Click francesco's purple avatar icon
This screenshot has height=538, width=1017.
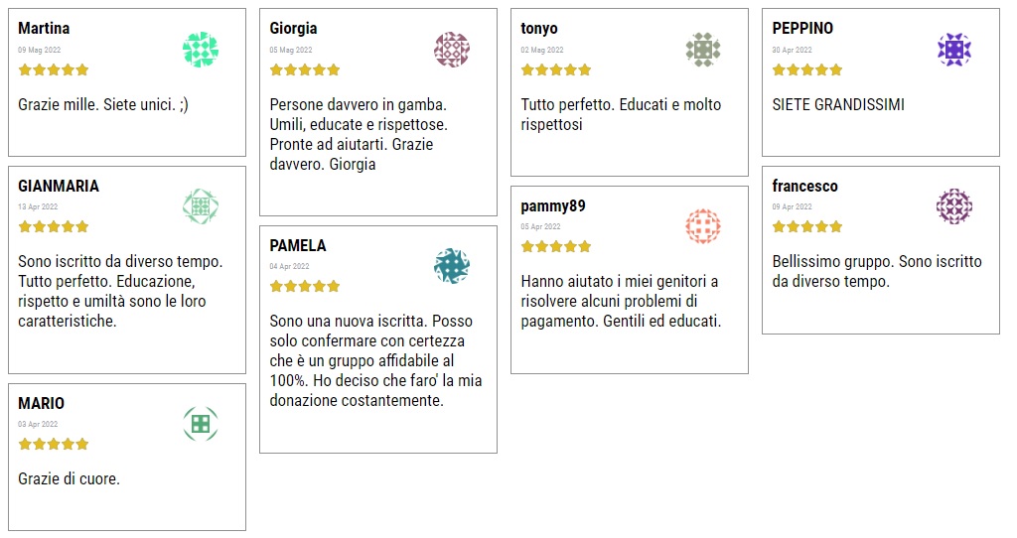point(954,206)
